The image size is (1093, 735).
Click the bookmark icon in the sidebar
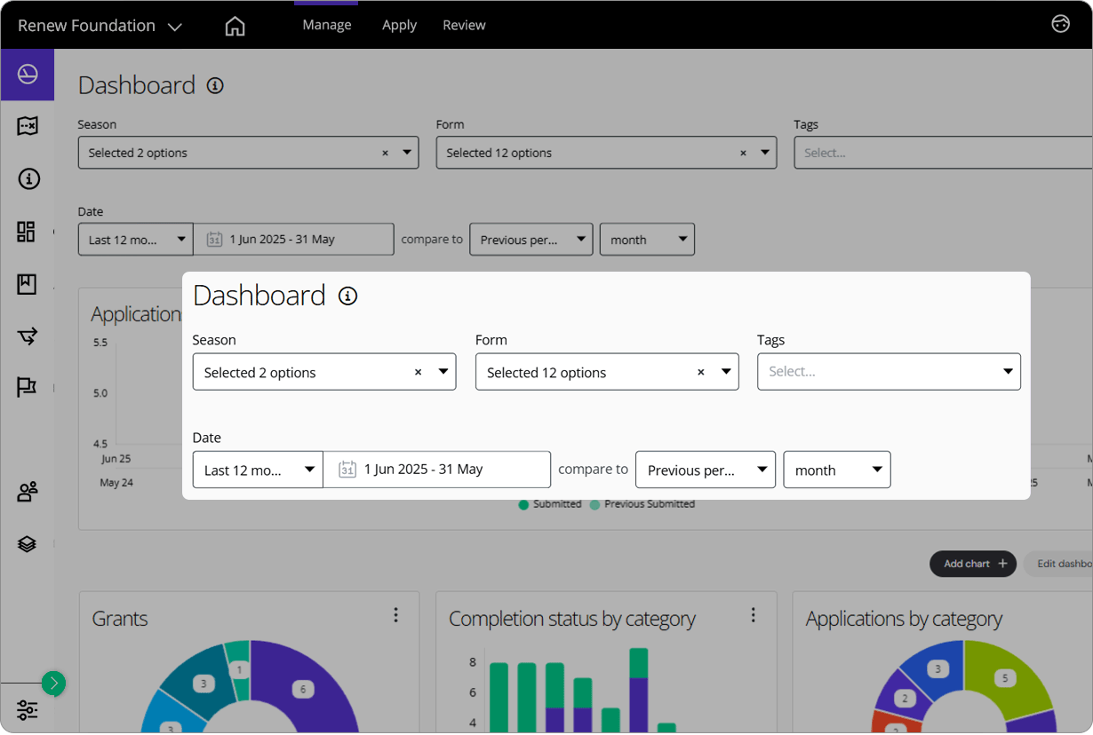pos(27,284)
